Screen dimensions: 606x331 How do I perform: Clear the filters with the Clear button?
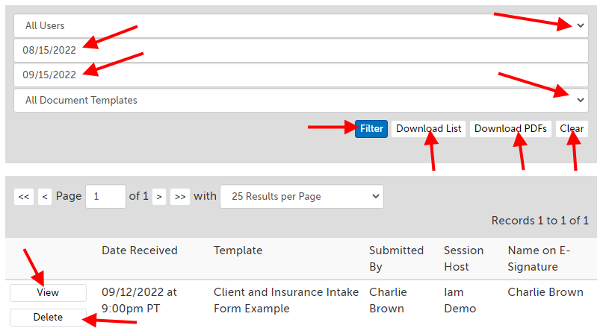click(572, 129)
